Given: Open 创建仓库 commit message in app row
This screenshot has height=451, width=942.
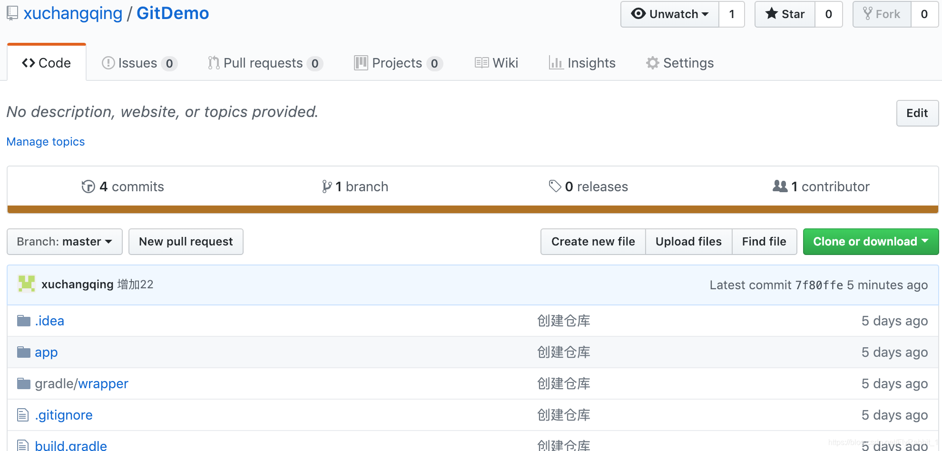Looking at the screenshot, I should (x=564, y=352).
